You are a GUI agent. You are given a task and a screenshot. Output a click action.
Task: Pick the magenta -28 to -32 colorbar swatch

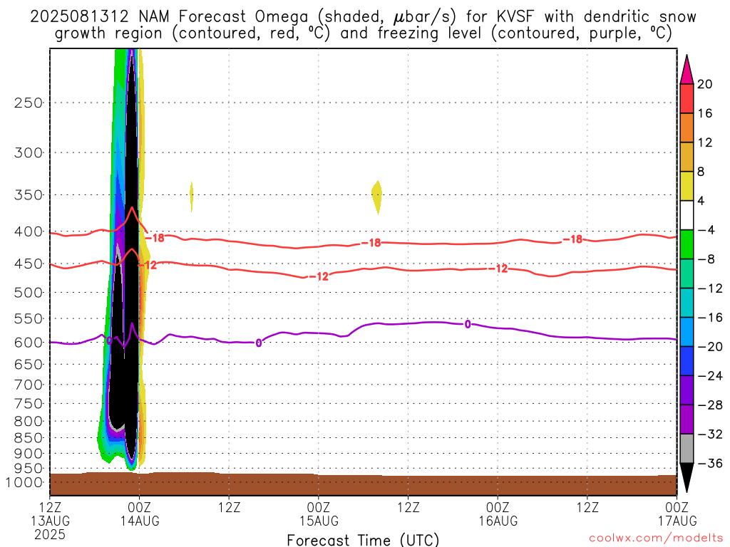[x=687, y=420]
